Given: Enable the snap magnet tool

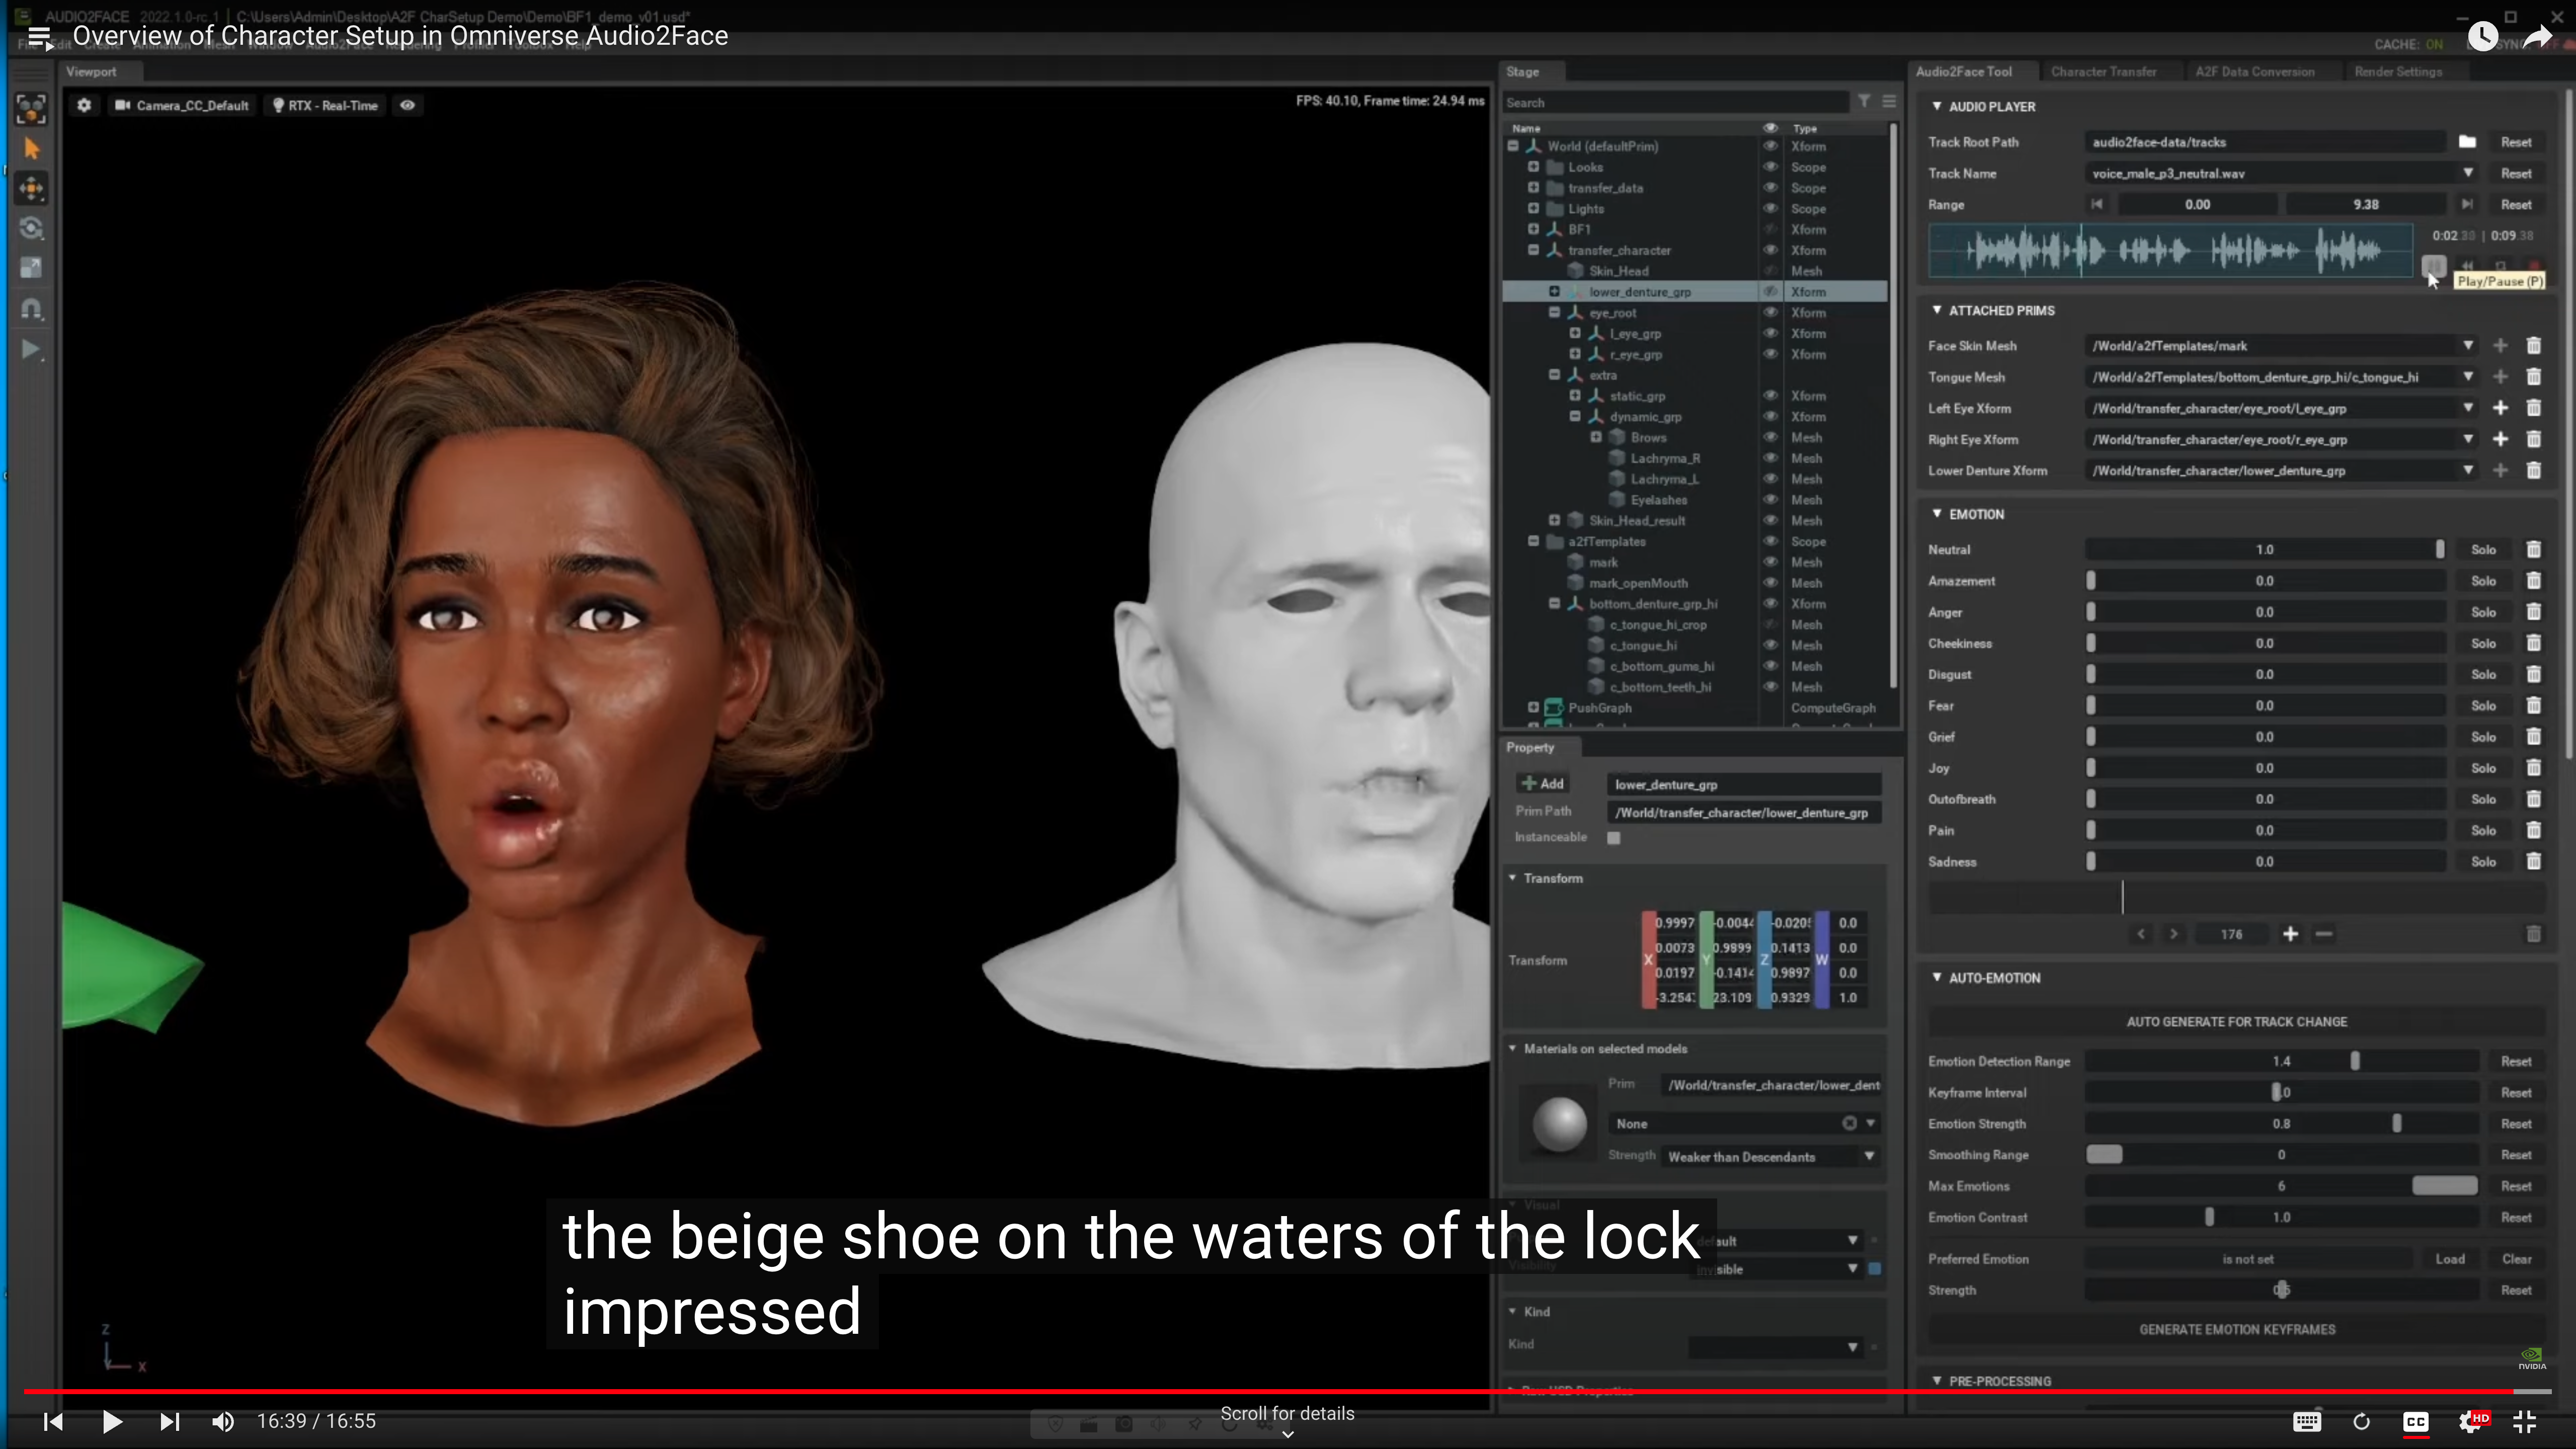Looking at the screenshot, I should (32, 309).
